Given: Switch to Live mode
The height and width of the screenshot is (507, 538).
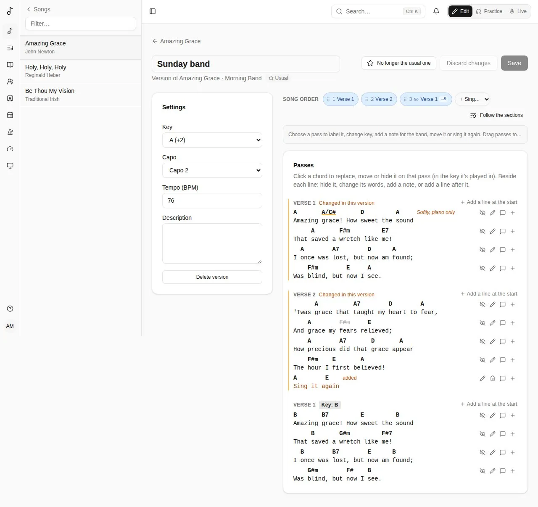Looking at the screenshot, I should coord(518,11).
